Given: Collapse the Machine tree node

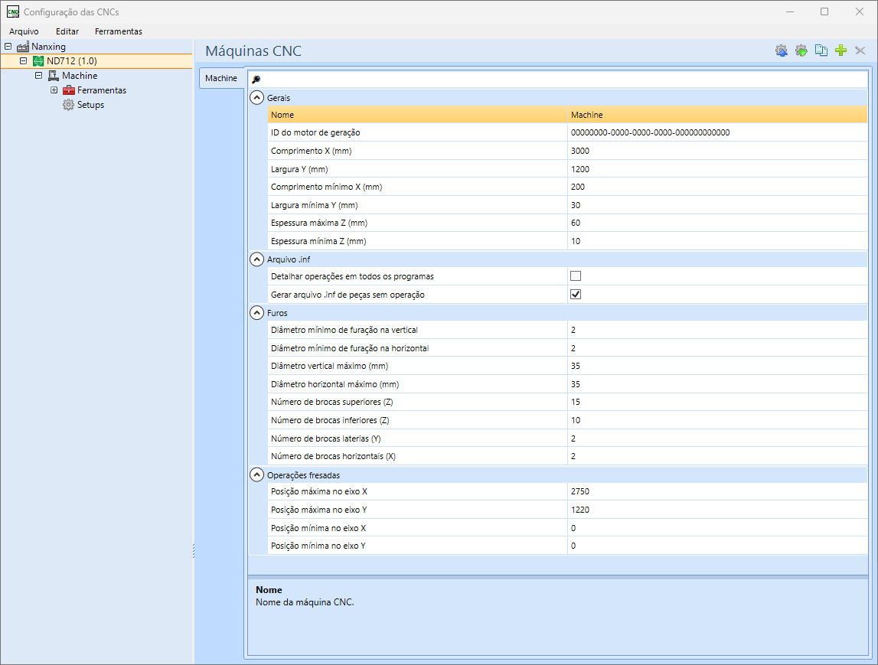Looking at the screenshot, I should 38,76.
